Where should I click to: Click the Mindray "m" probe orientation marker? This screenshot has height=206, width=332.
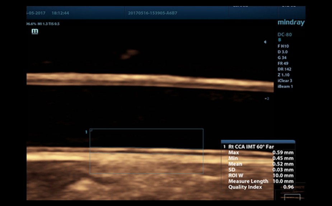coord(35,31)
